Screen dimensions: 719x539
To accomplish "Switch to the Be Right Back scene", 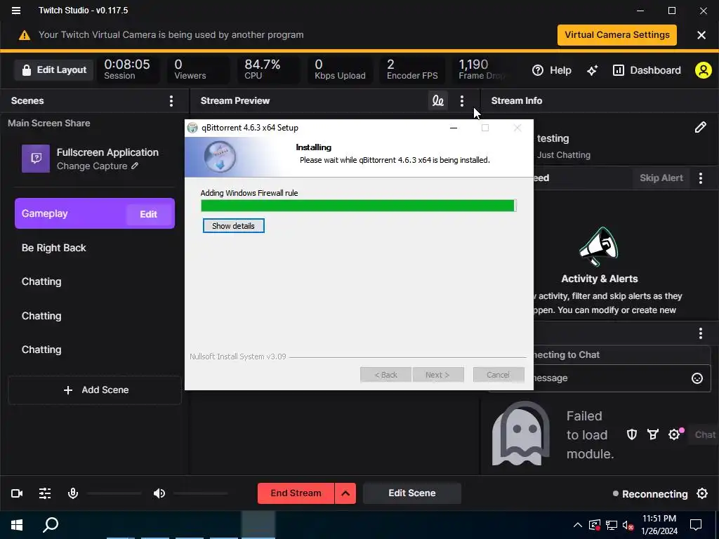I will pyautogui.click(x=53, y=248).
